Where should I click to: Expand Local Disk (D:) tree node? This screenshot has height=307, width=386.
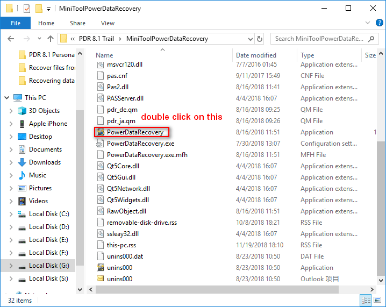pyautogui.click(x=11, y=227)
